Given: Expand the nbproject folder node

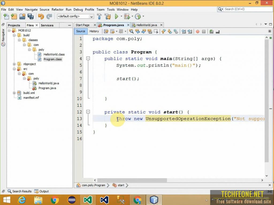Looking at the screenshot, I should pos(14,64).
